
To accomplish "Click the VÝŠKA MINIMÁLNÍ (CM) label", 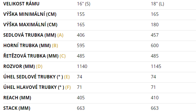I will tap(30, 14).
